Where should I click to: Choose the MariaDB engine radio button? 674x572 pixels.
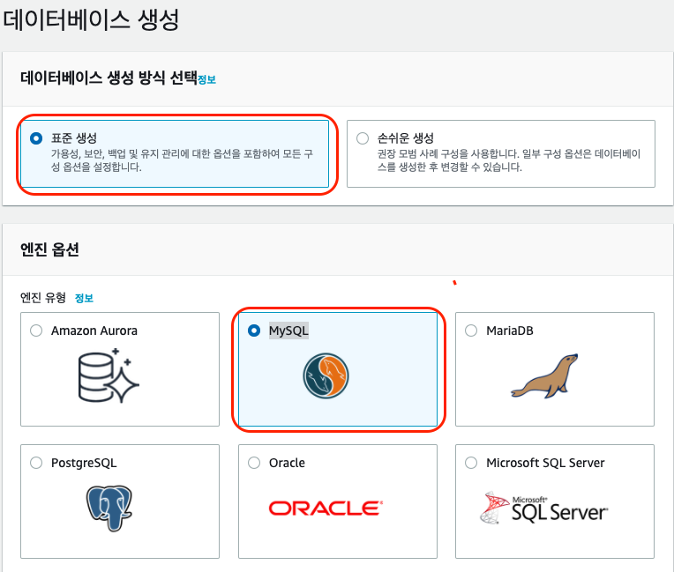pos(471,331)
